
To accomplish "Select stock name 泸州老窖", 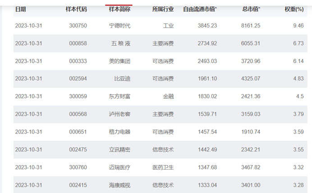I will (119, 114).
